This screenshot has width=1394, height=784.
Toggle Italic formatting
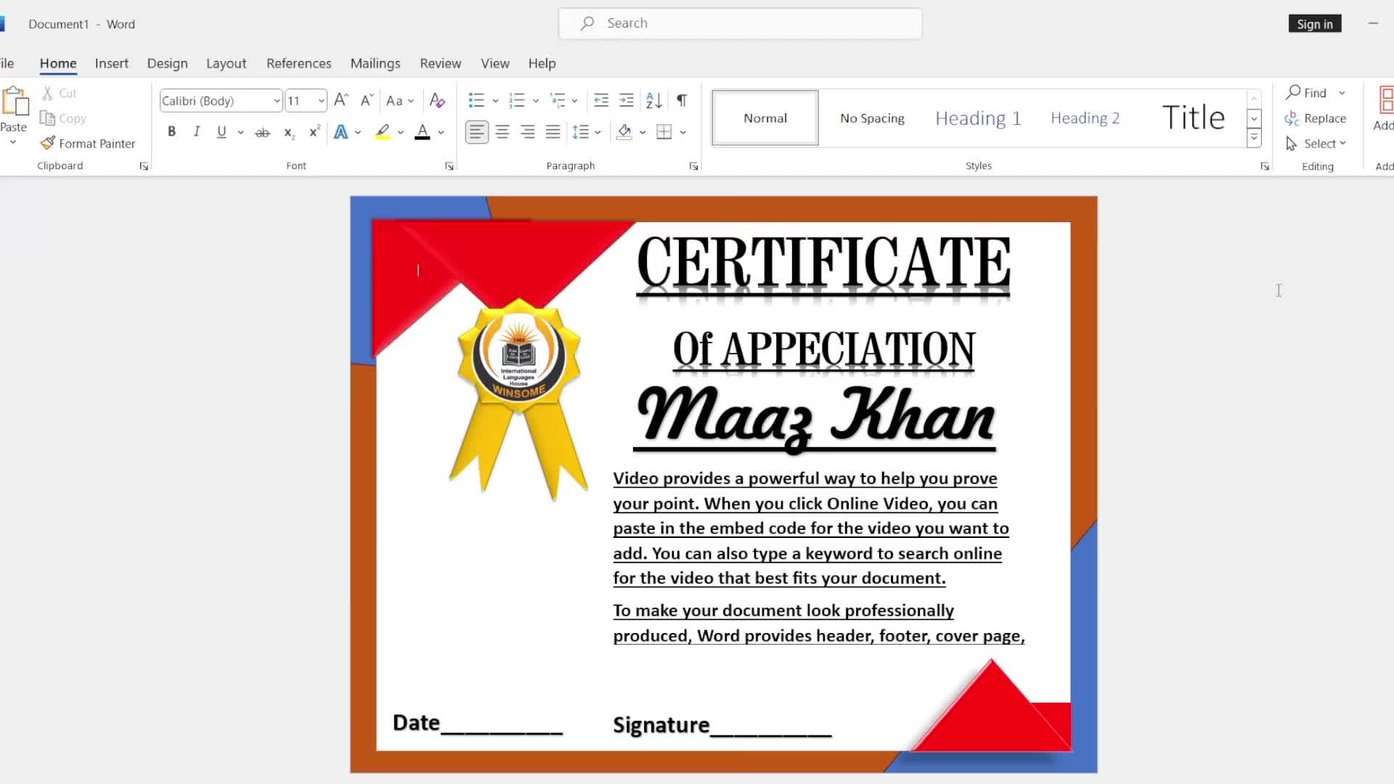click(x=196, y=132)
